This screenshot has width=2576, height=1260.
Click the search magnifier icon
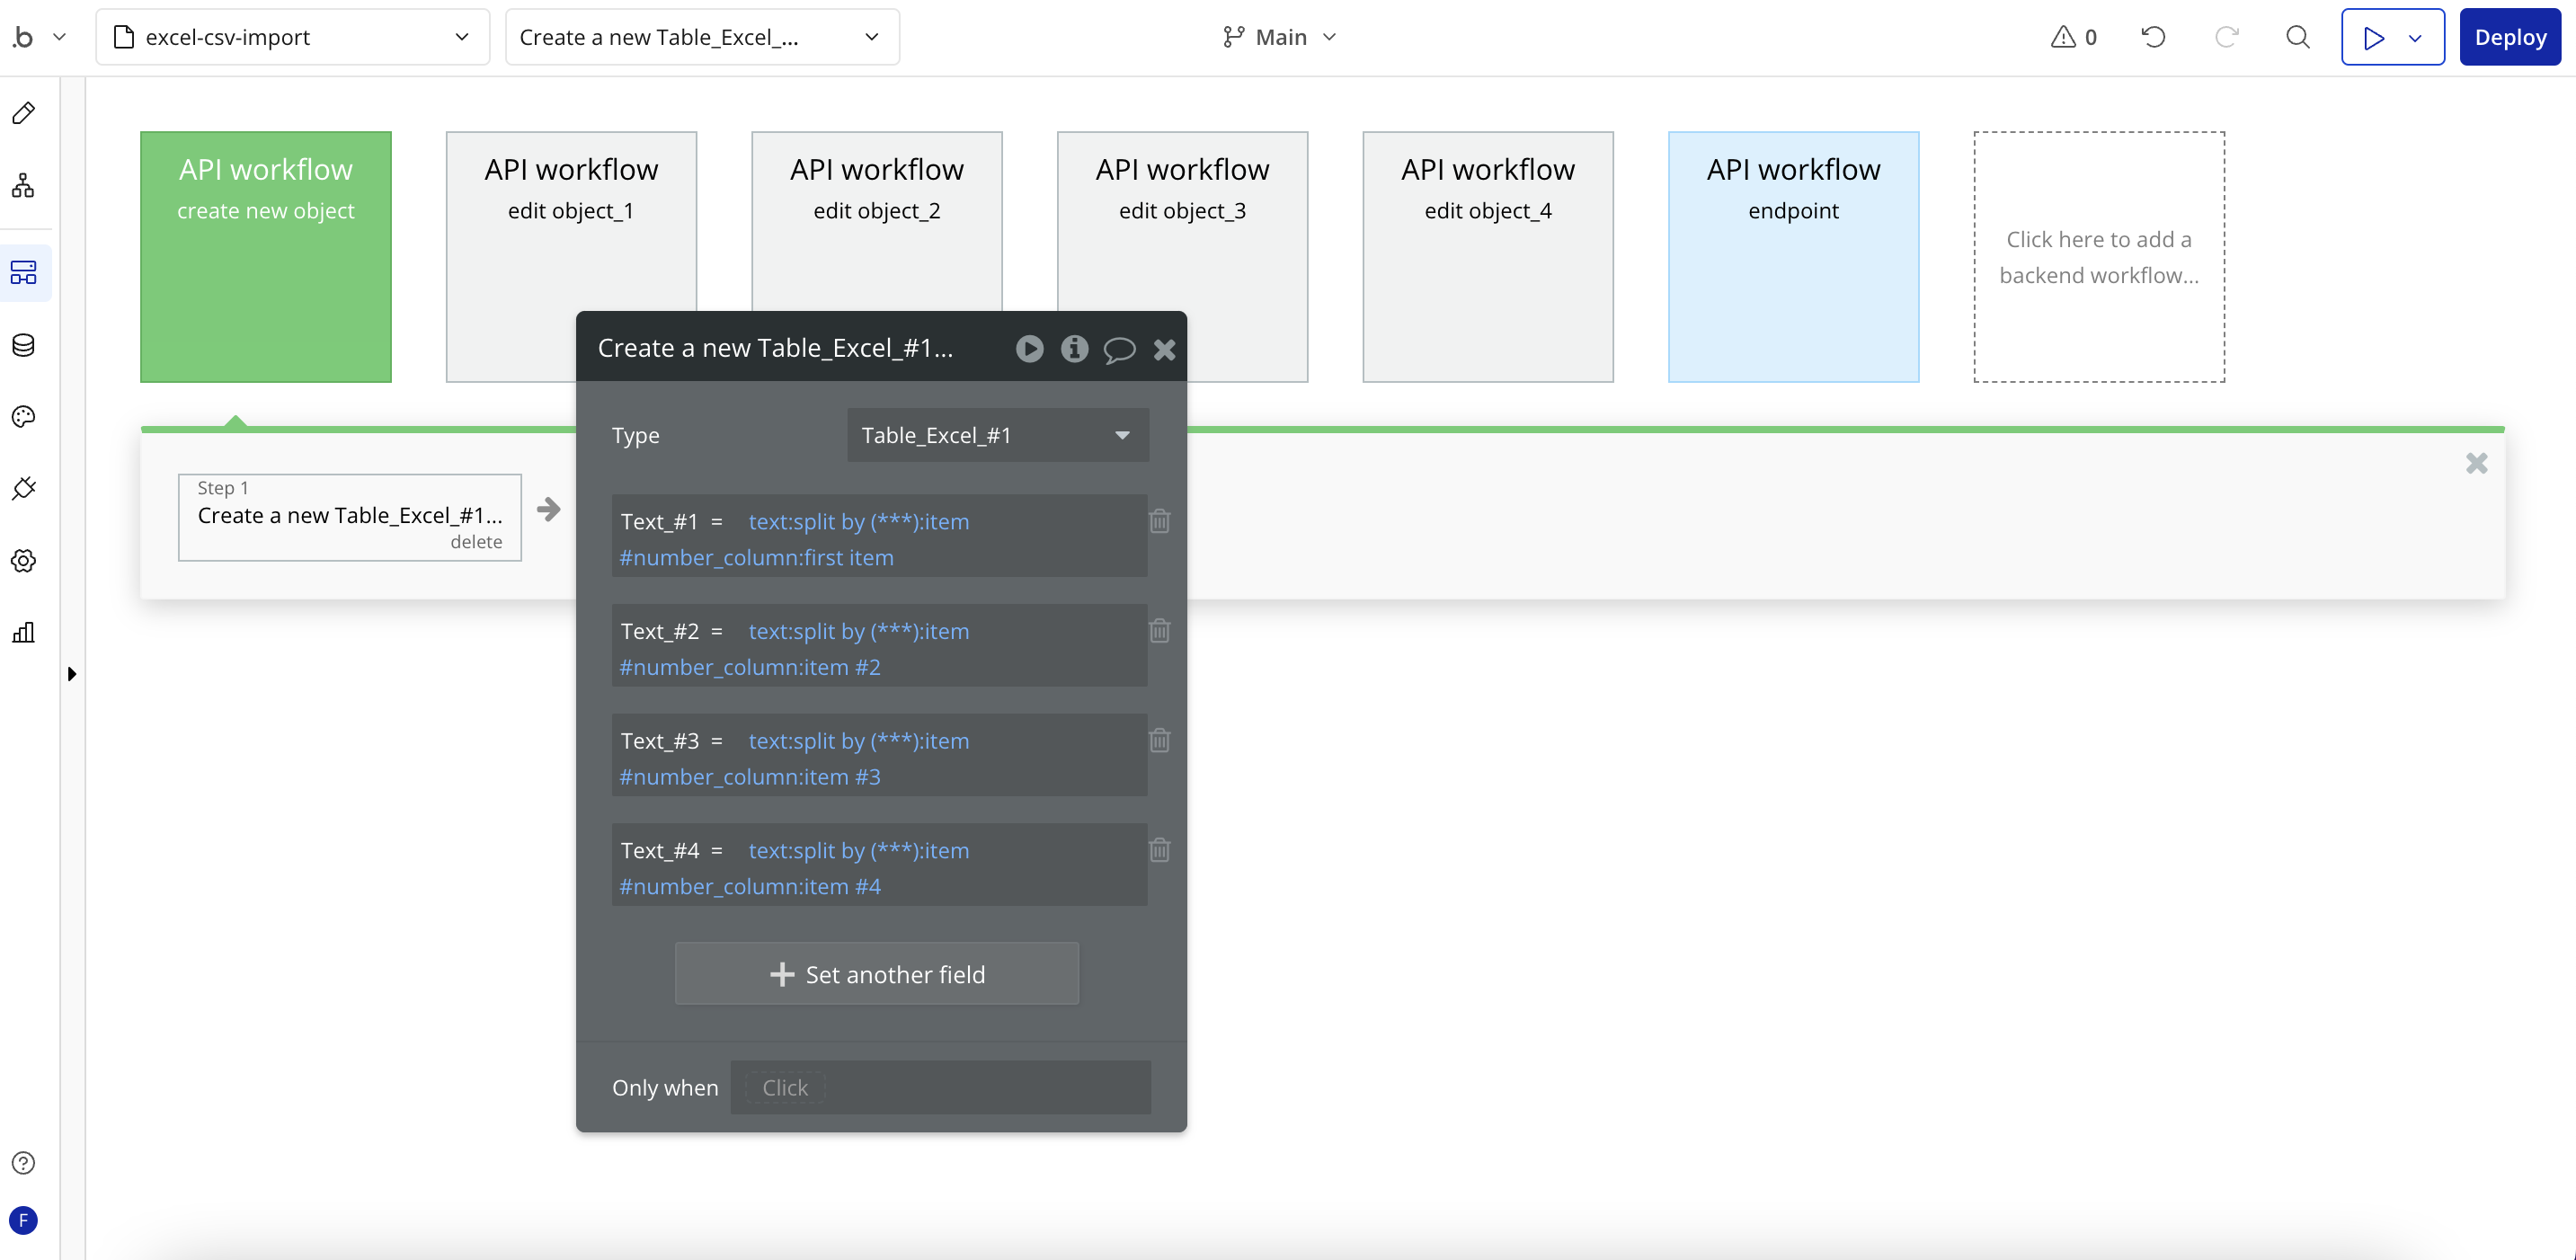click(x=2298, y=38)
